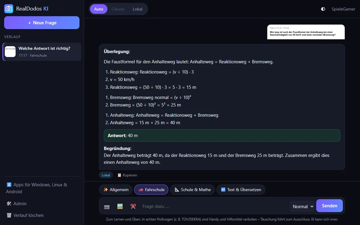Image resolution: width=360 pixels, height=225 pixels.
Task: Click the Überlegung heading
Action: pos(117,52)
